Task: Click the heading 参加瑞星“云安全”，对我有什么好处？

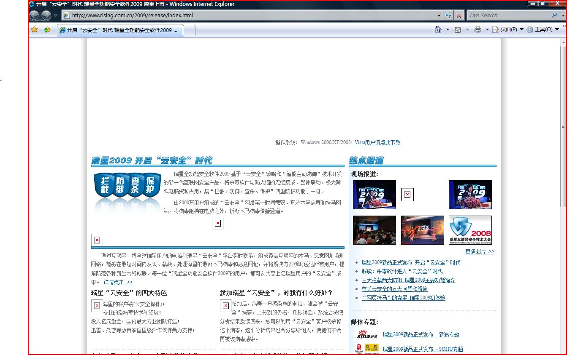Action: point(276,293)
